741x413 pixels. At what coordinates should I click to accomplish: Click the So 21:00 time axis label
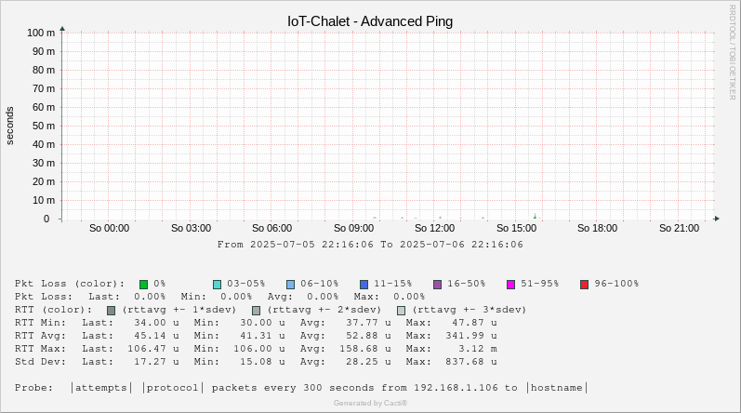click(x=679, y=228)
